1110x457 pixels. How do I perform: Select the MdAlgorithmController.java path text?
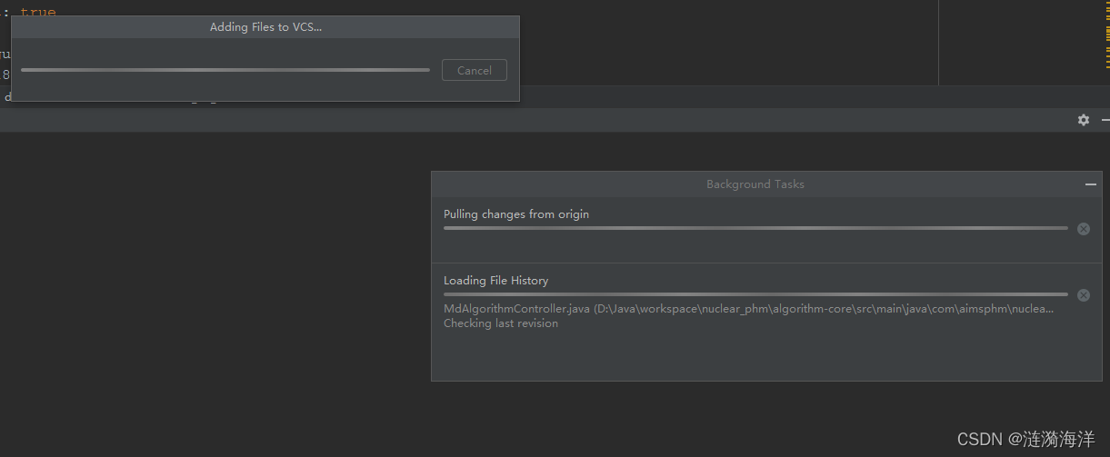click(x=749, y=309)
